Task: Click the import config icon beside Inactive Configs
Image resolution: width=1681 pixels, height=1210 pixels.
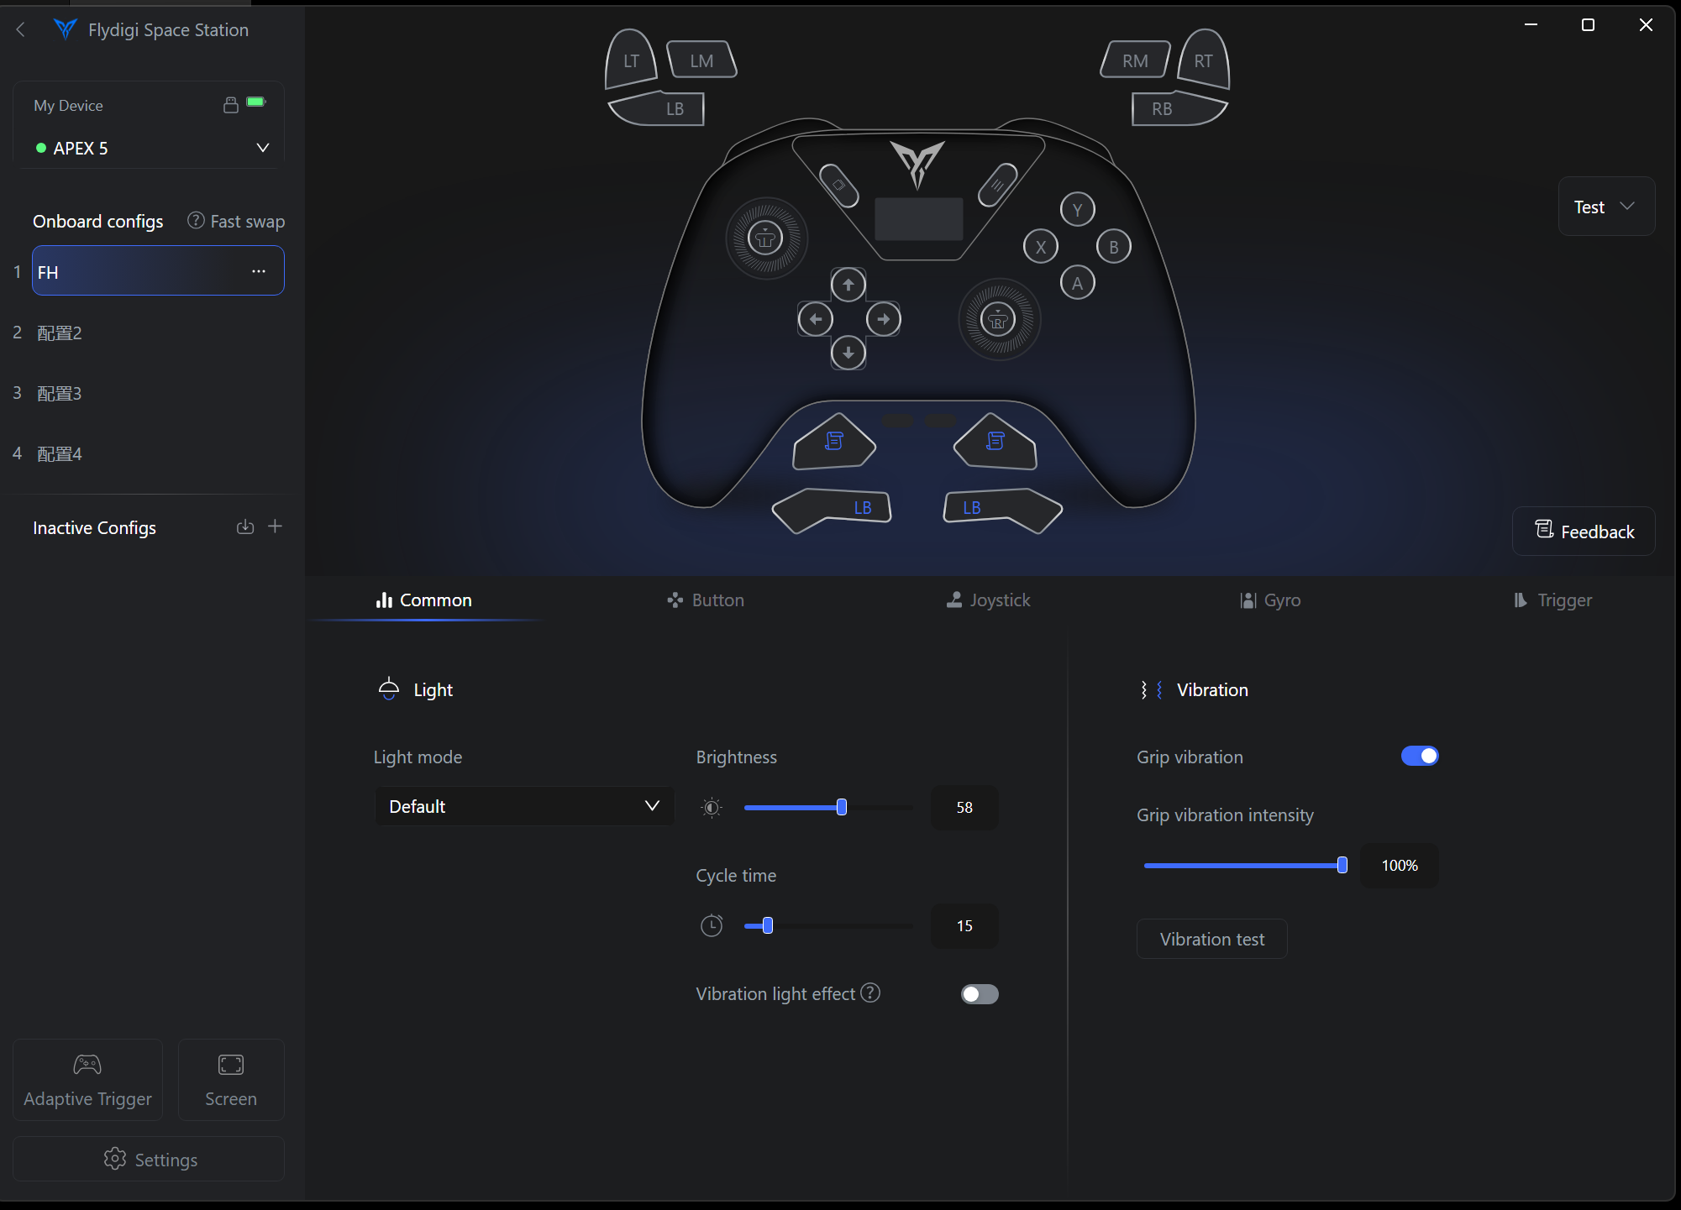Action: 244,527
